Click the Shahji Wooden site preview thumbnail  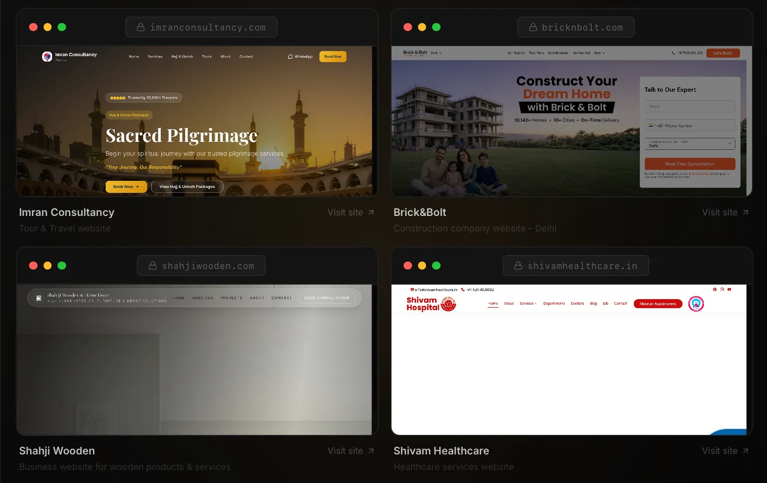tap(194, 360)
